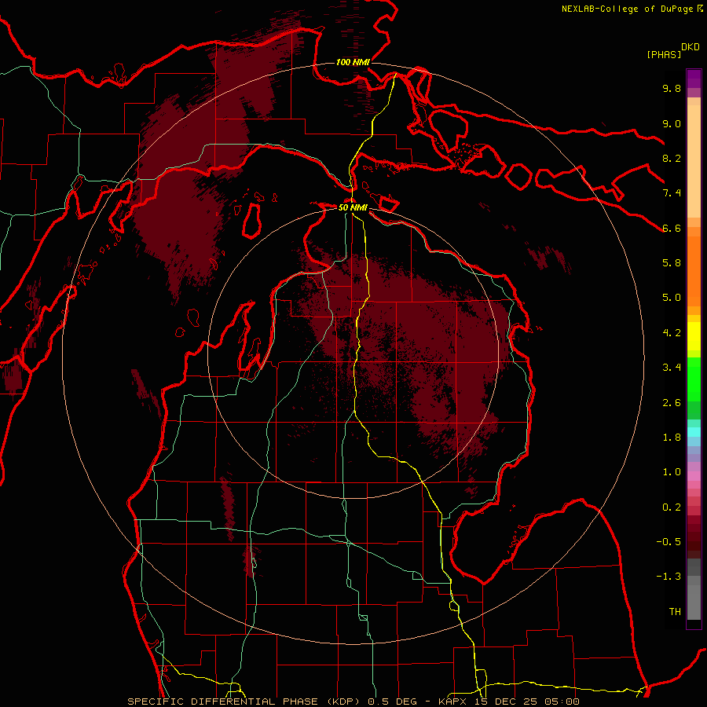
Task: Click the 0.5 DEG elevation text
Action: (x=392, y=702)
